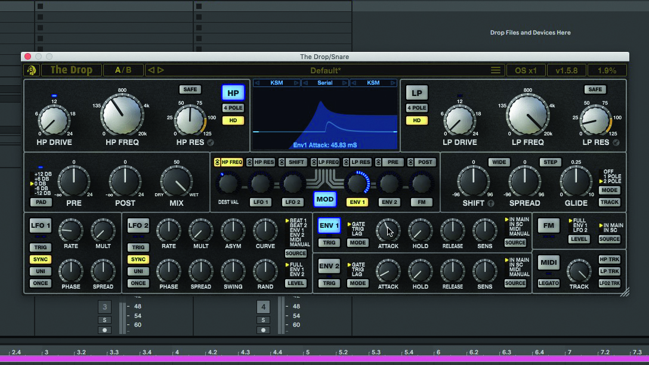The height and width of the screenshot is (365, 649).
Task: Toggle ENV 1 on/off button
Action: 329,225
